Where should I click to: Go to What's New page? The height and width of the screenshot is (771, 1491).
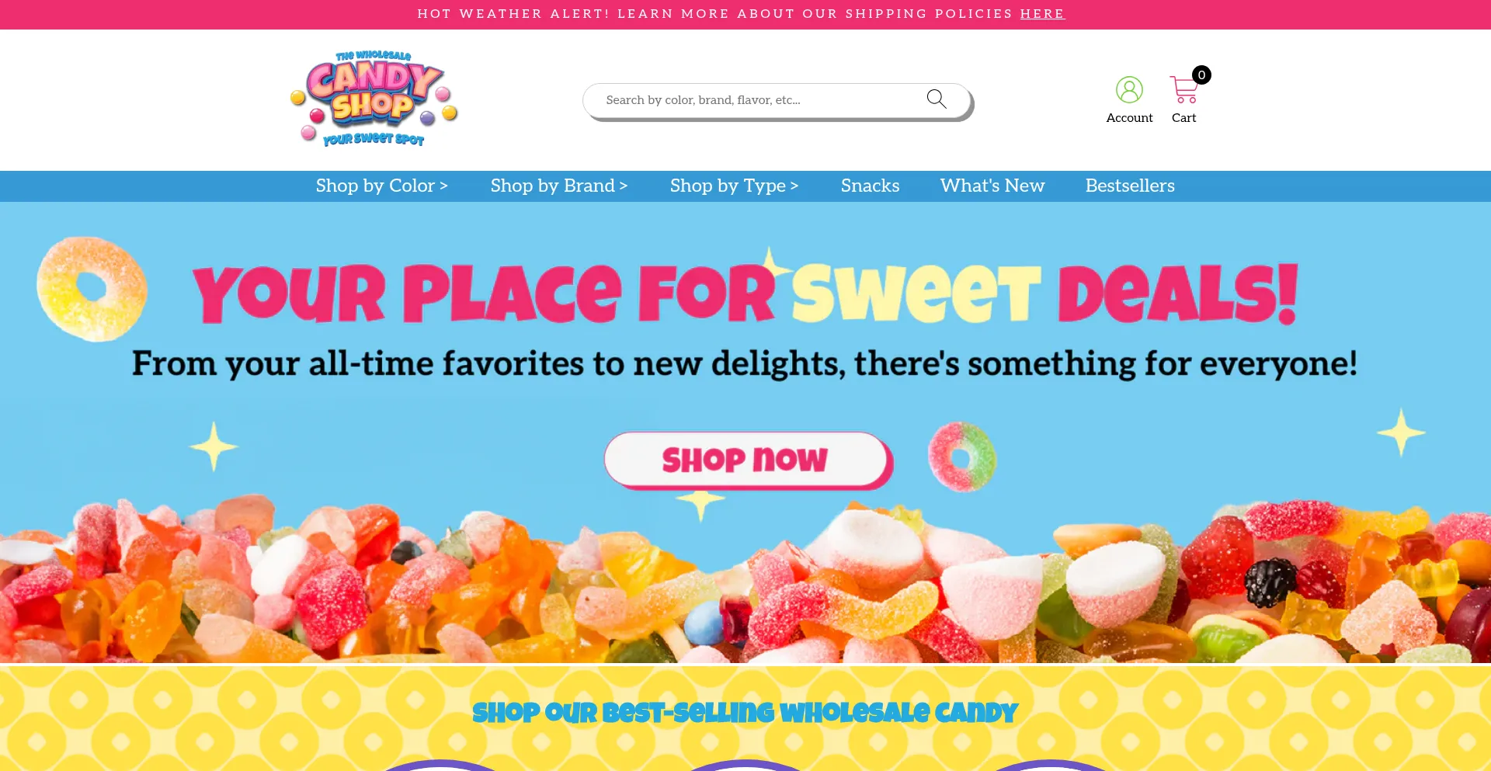click(992, 186)
